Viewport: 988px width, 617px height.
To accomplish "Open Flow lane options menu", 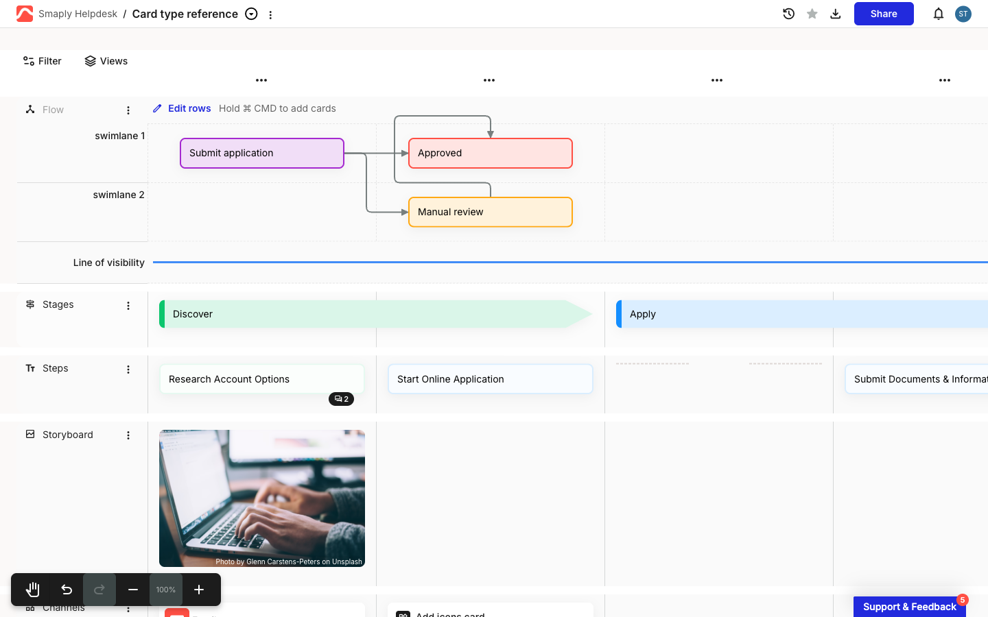I will (x=128, y=110).
